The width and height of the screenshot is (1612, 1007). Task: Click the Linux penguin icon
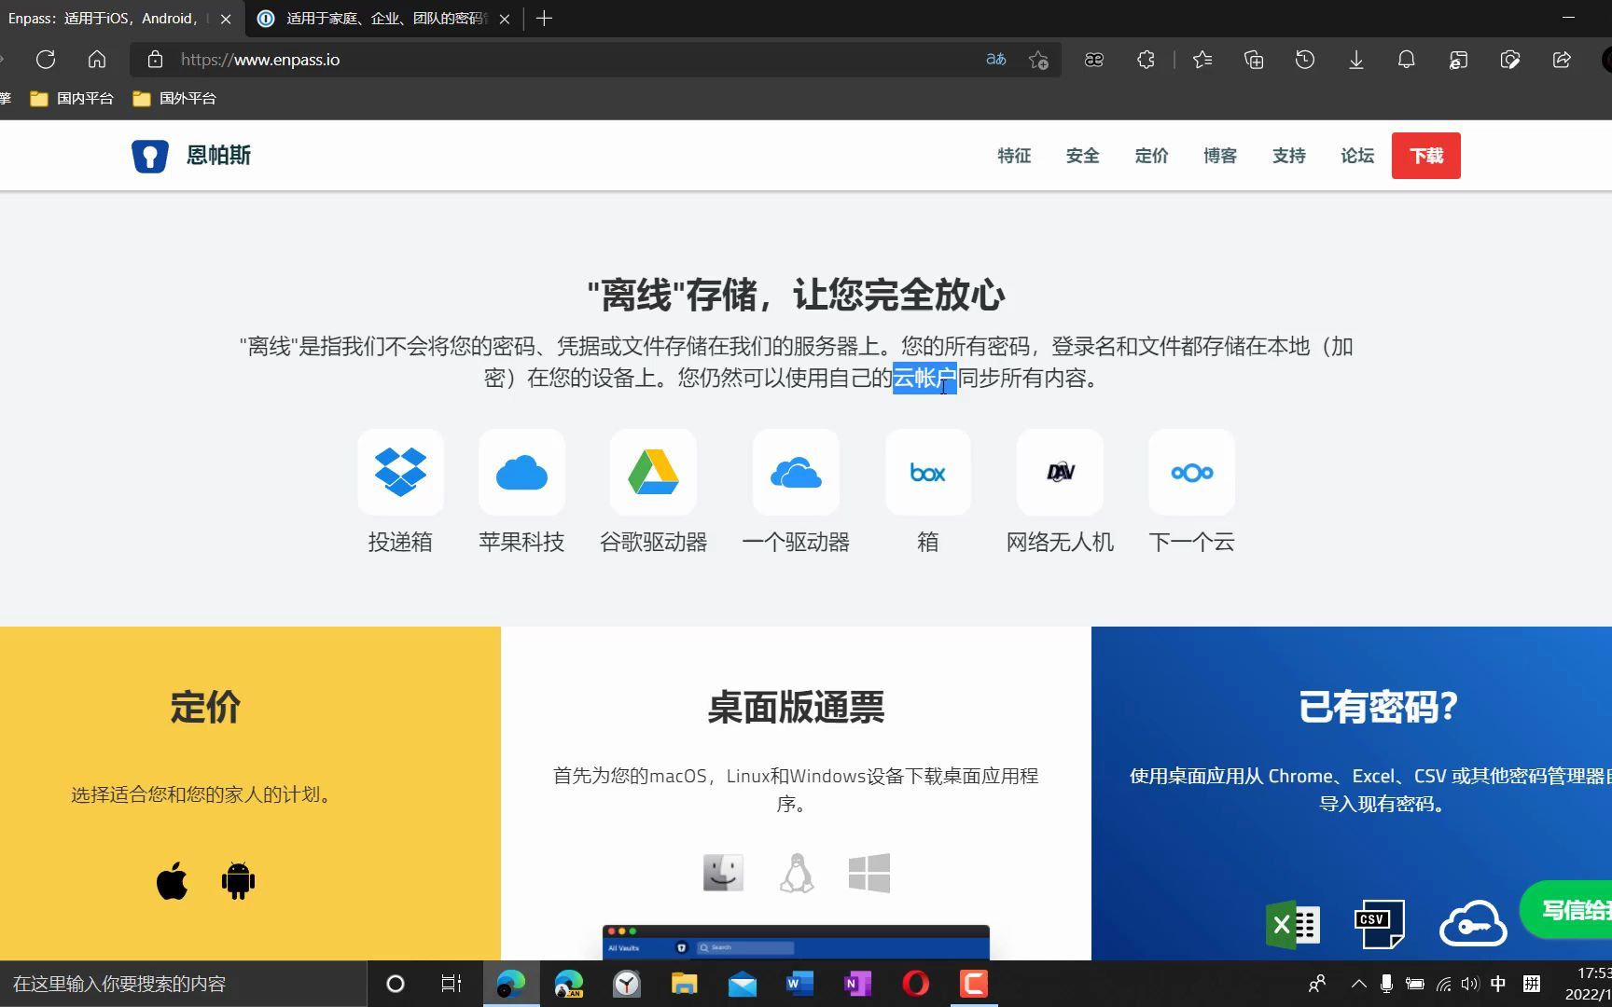(x=797, y=873)
